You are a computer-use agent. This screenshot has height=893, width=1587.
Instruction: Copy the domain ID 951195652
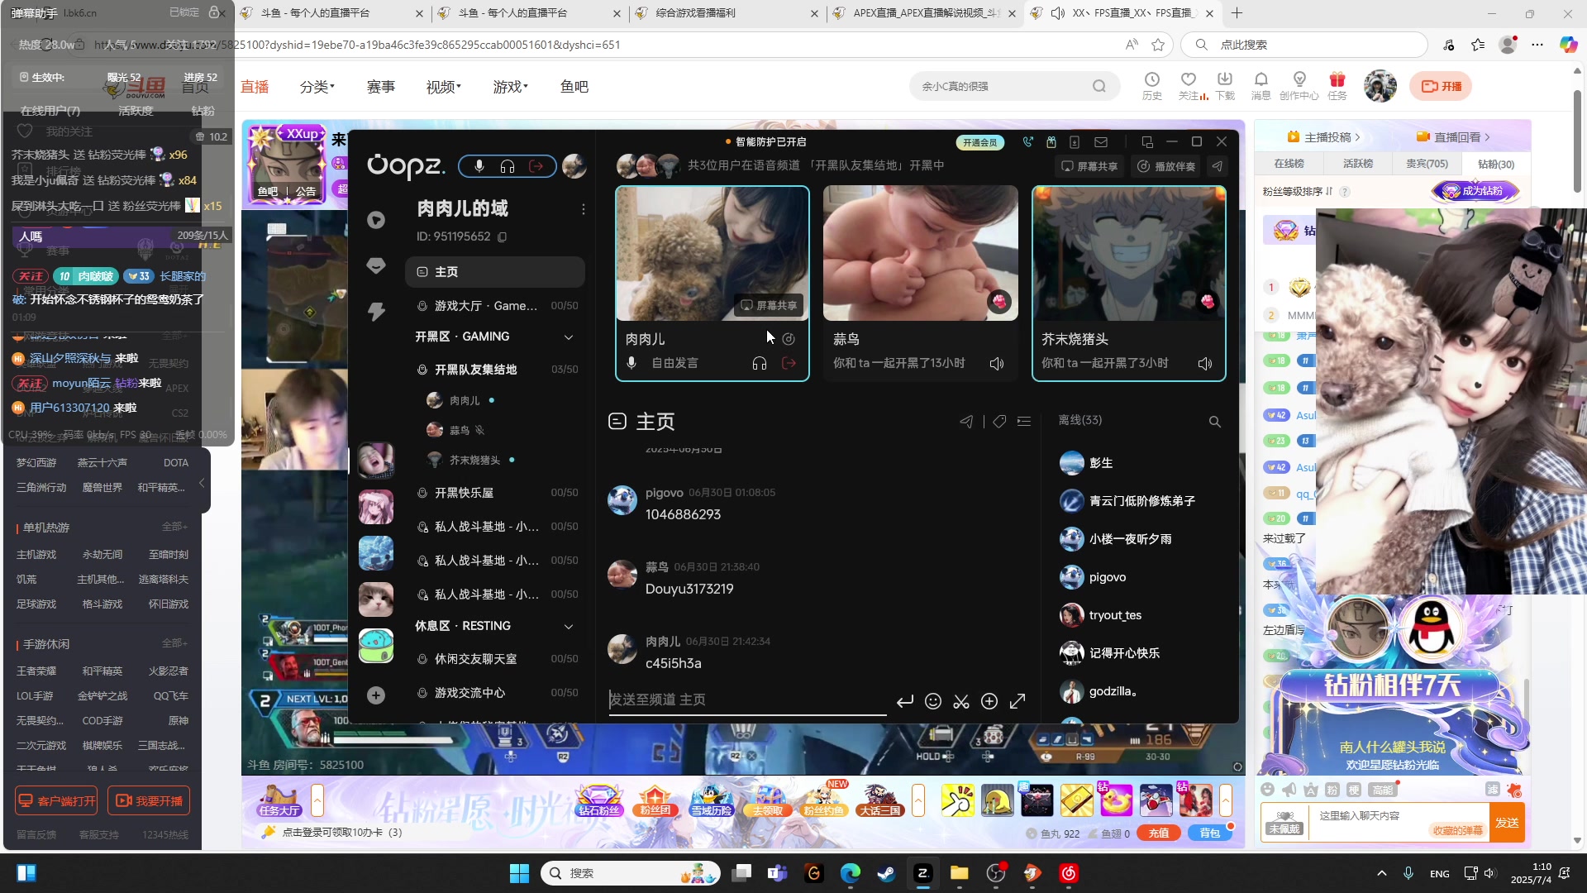click(x=502, y=237)
